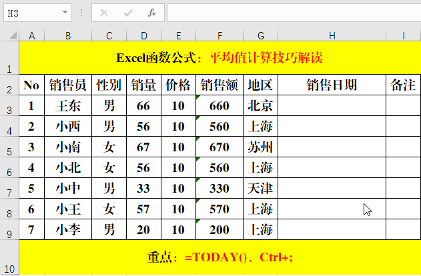The image size is (421, 276).
Task: Click the Name Box showing H3
Action: pos(37,13)
